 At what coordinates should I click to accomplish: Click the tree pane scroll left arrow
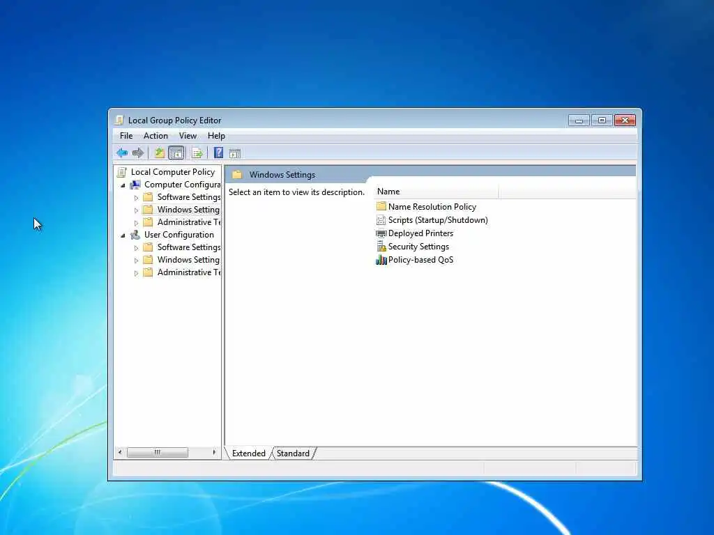pyautogui.click(x=120, y=452)
